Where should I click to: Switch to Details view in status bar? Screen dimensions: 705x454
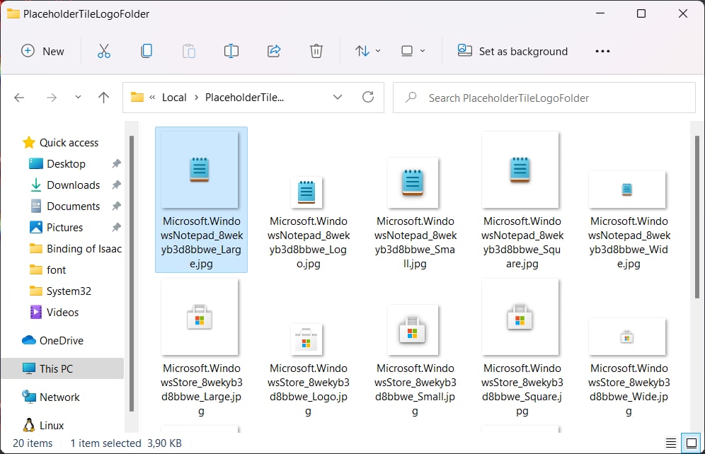[671, 443]
